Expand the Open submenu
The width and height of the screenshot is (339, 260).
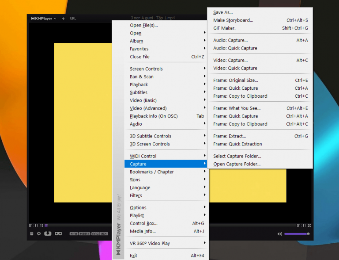point(166,33)
